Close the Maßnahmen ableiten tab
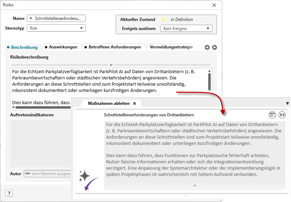This screenshot has width=291, height=202. click(x=135, y=103)
